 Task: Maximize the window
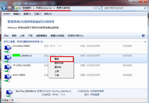pyautogui.click(x=136, y=2)
